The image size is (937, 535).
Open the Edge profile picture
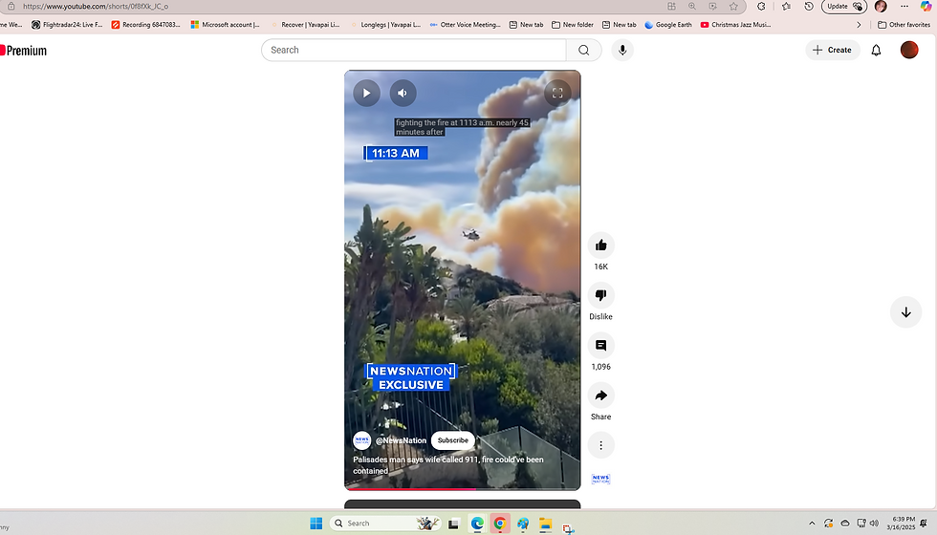tap(881, 6)
